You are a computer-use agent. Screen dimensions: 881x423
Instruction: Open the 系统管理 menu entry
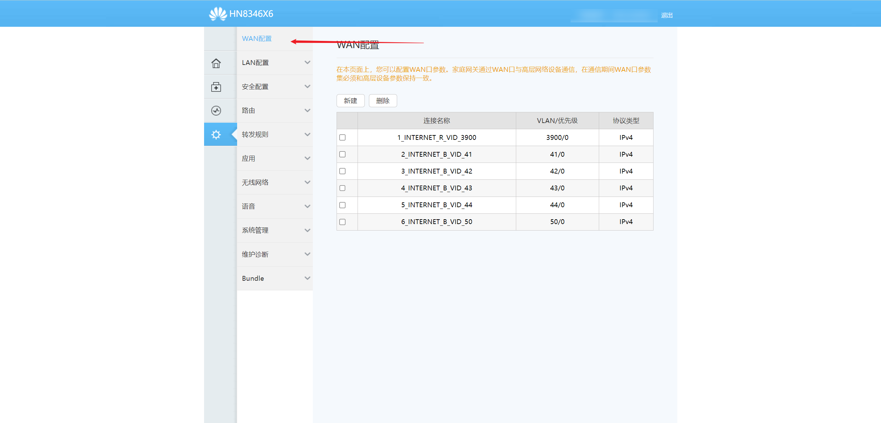point(255,230)
